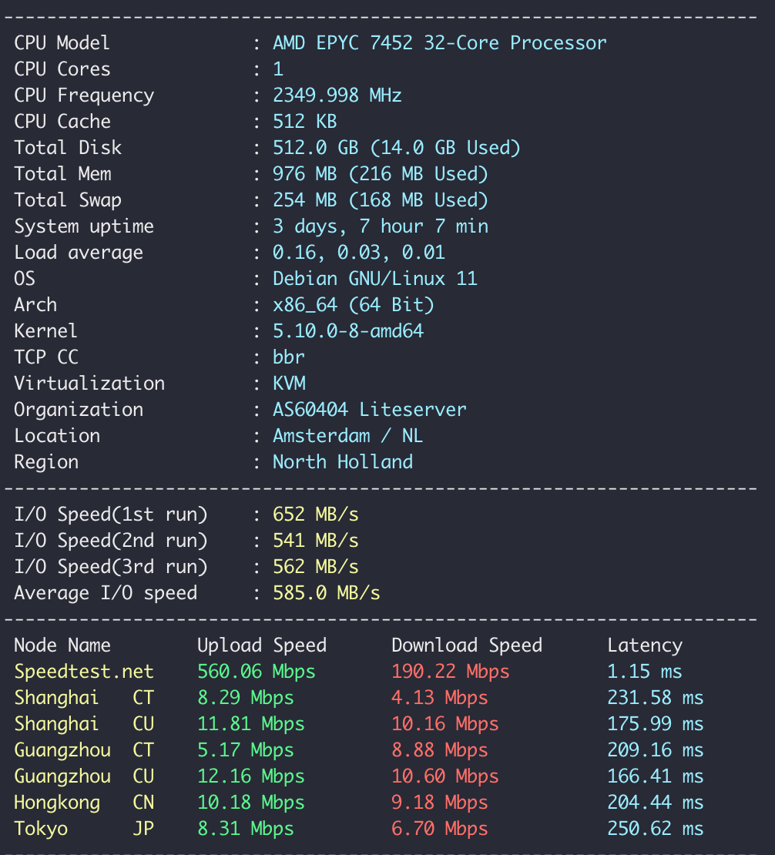This screenshot has height=855, width=775.
Task: Click the AS60404 Liteserver organization text
Action: pos(369,410)
